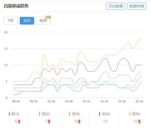This screenshot has height=129, width=151.
Task: Click the yellow 前50 color marker
Action: 130,114
